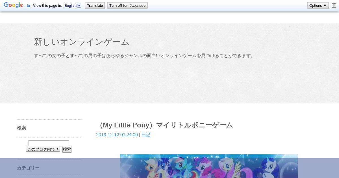Click the Google logo in translate bar
The height and width of the screenshot is (178, 339).
click(x=13, y=5)
